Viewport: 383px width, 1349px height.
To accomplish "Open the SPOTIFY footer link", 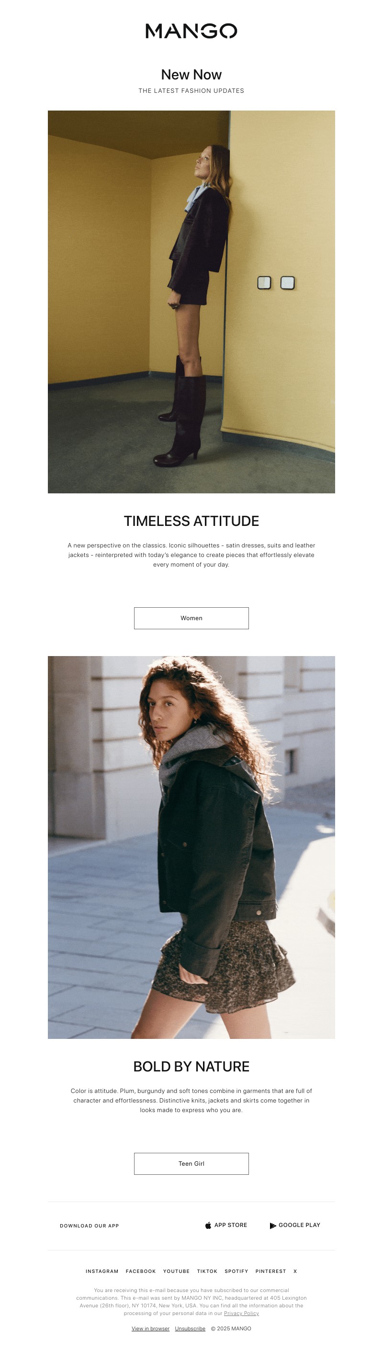I will (x=237, y=1271).
